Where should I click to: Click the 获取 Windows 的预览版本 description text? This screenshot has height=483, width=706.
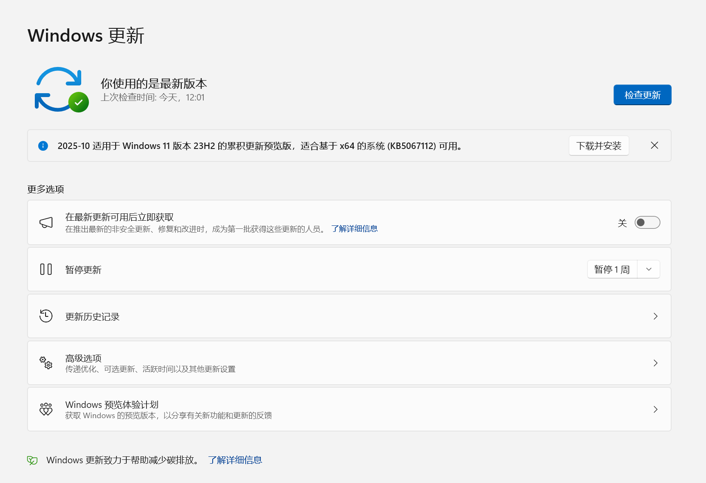coord(168,416)
